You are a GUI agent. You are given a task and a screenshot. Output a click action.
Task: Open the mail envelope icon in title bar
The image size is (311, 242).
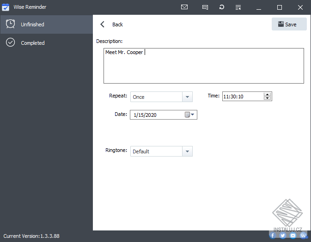pos(184,7)
